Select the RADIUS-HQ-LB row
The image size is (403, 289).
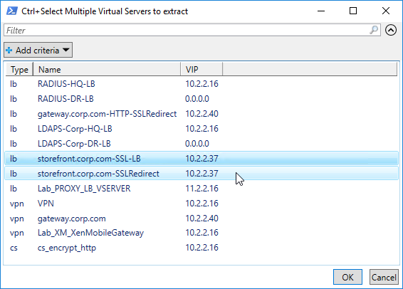(x=201, y=84)
